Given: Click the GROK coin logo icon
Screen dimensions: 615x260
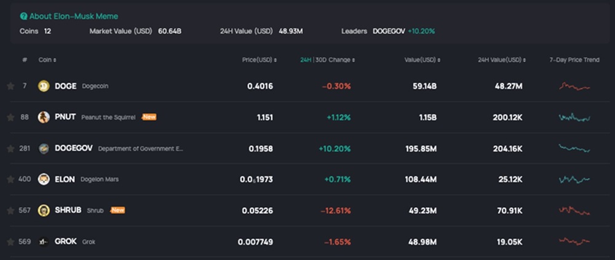Looking at the screenshot, I should [x=44, y=242].
